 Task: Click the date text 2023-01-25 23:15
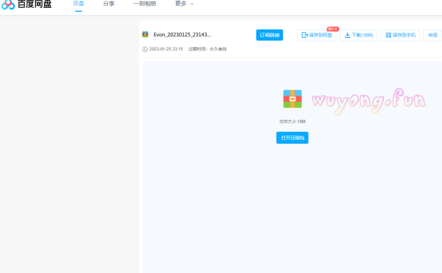(x=166, y=49)
